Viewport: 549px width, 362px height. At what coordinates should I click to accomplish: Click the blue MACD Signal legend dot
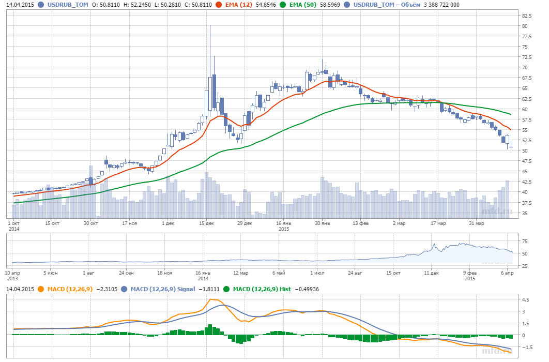coord(124,289)
